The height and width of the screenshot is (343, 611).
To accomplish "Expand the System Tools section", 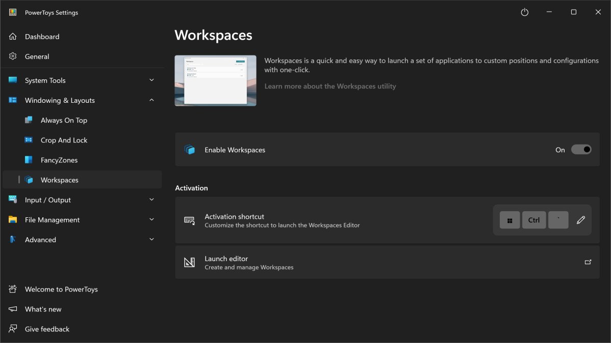I will pos(151,80).
